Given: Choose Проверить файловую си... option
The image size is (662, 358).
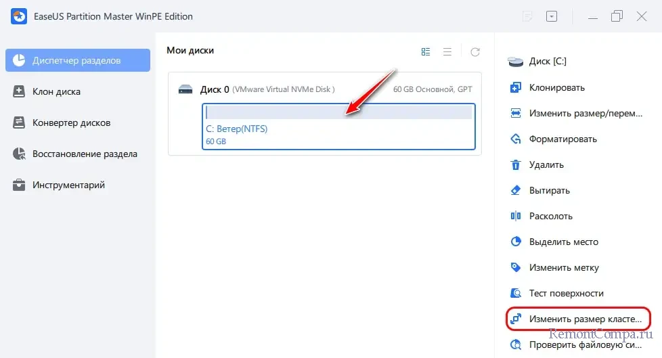Looking at the screenshot, I should pyautogui.click(x=585, y=345).
